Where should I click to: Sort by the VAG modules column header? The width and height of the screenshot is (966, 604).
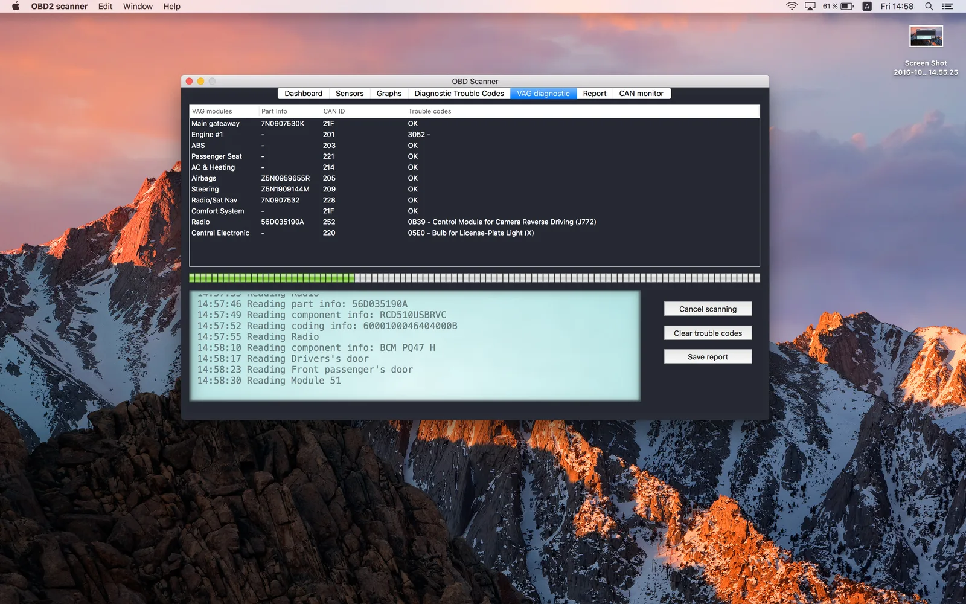click(224, 111)
